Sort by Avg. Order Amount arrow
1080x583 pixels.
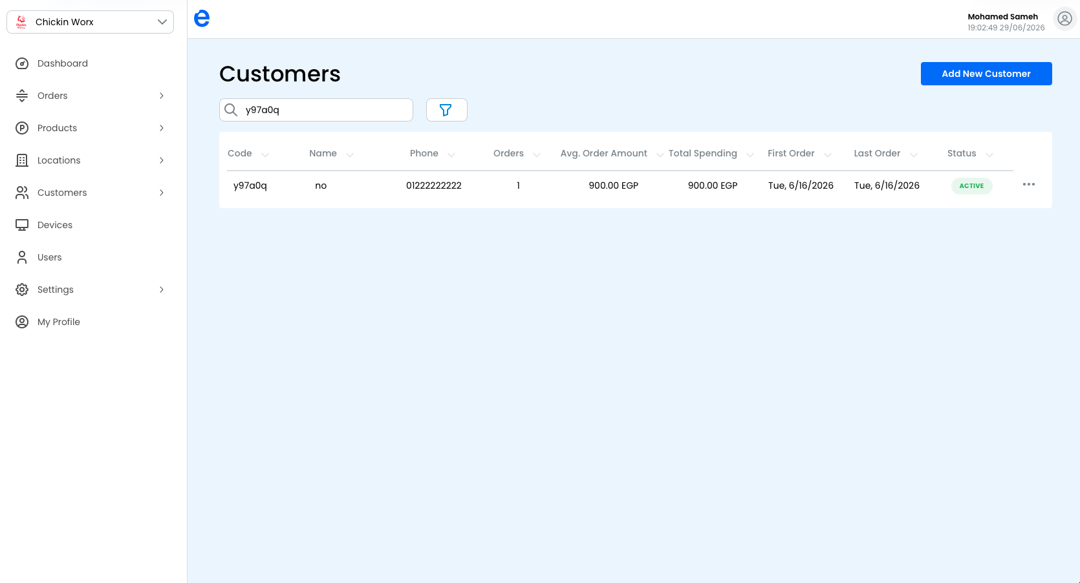(x=660, y=154)
